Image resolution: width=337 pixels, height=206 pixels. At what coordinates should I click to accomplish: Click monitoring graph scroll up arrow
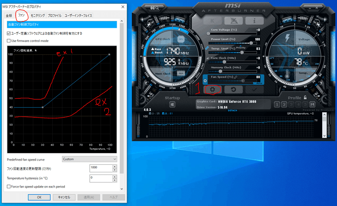tap(324, 115)
